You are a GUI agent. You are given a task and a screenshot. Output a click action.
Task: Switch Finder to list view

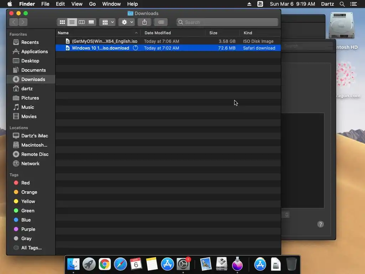(x=72, y=22)
